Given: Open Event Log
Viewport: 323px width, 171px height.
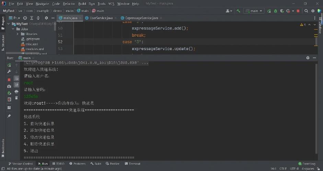Looking at the screenshot, I should pyautogui.click(x=307, y=163).
